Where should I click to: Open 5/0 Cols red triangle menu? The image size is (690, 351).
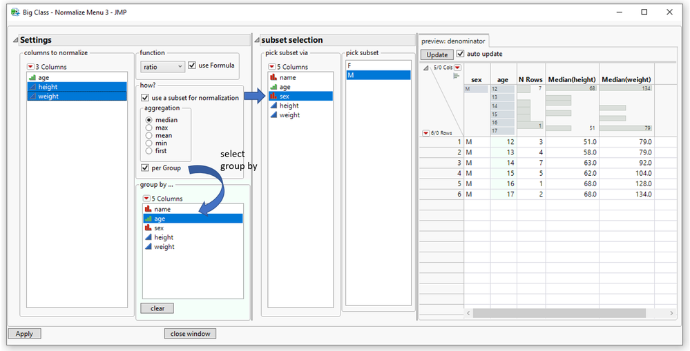pos(458,67)
